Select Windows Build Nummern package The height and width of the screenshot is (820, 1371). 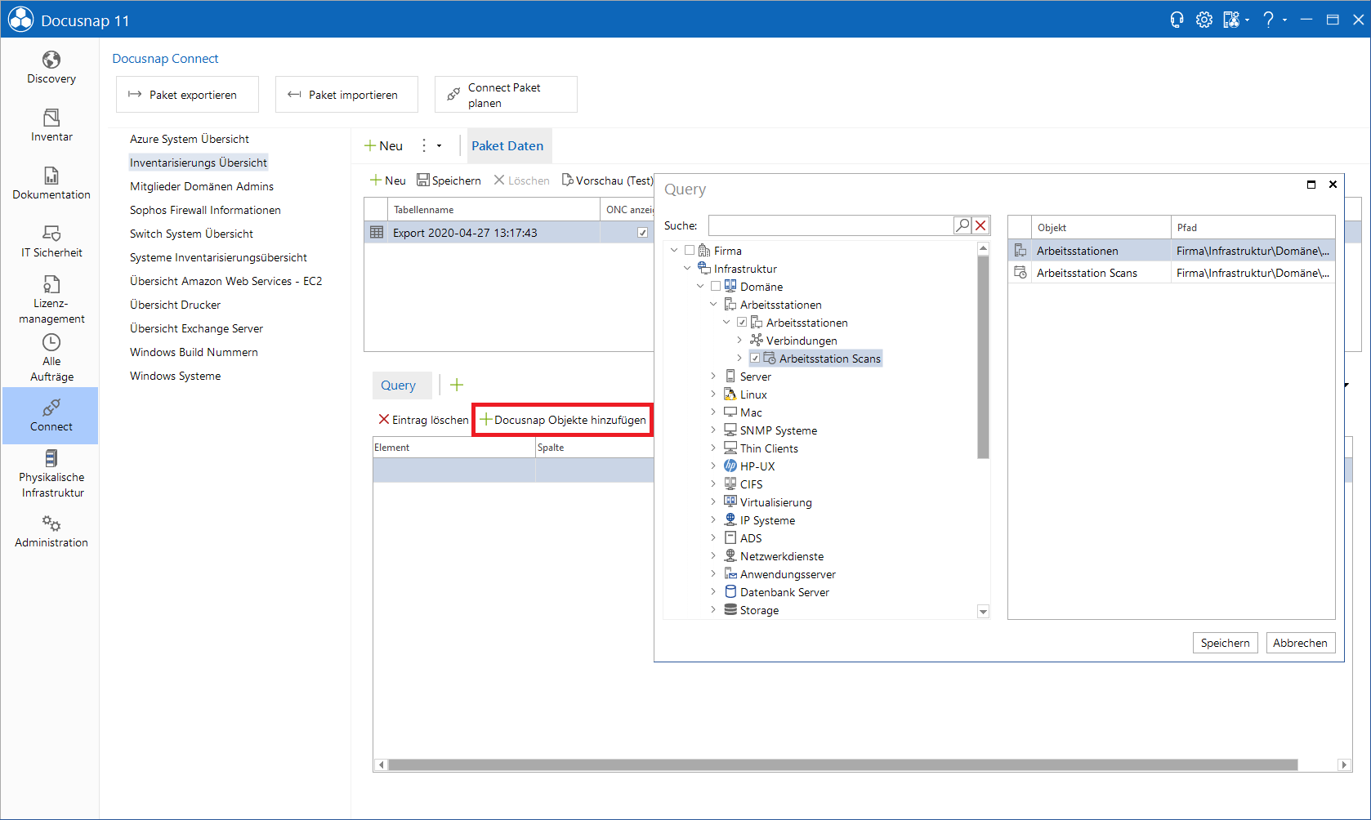tap(194, 352)
